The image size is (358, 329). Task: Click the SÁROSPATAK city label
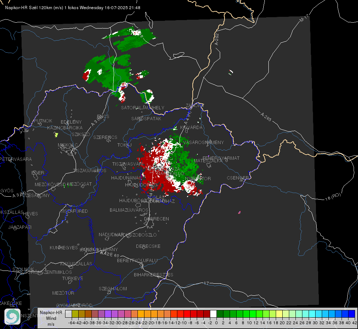click(x=146, y=118)
